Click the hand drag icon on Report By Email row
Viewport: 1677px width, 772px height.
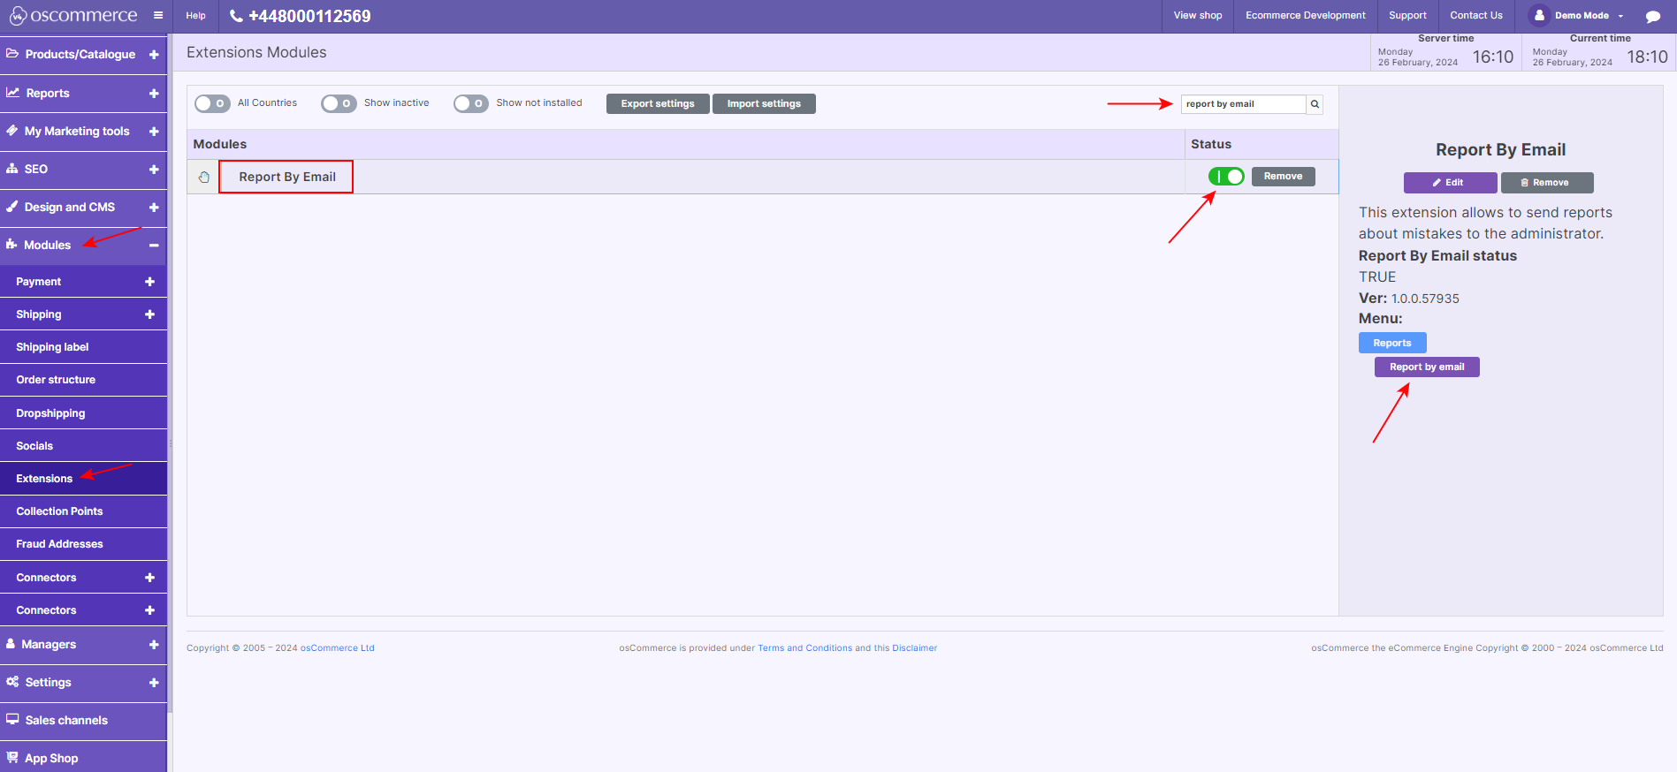click(x=203, y=177)
